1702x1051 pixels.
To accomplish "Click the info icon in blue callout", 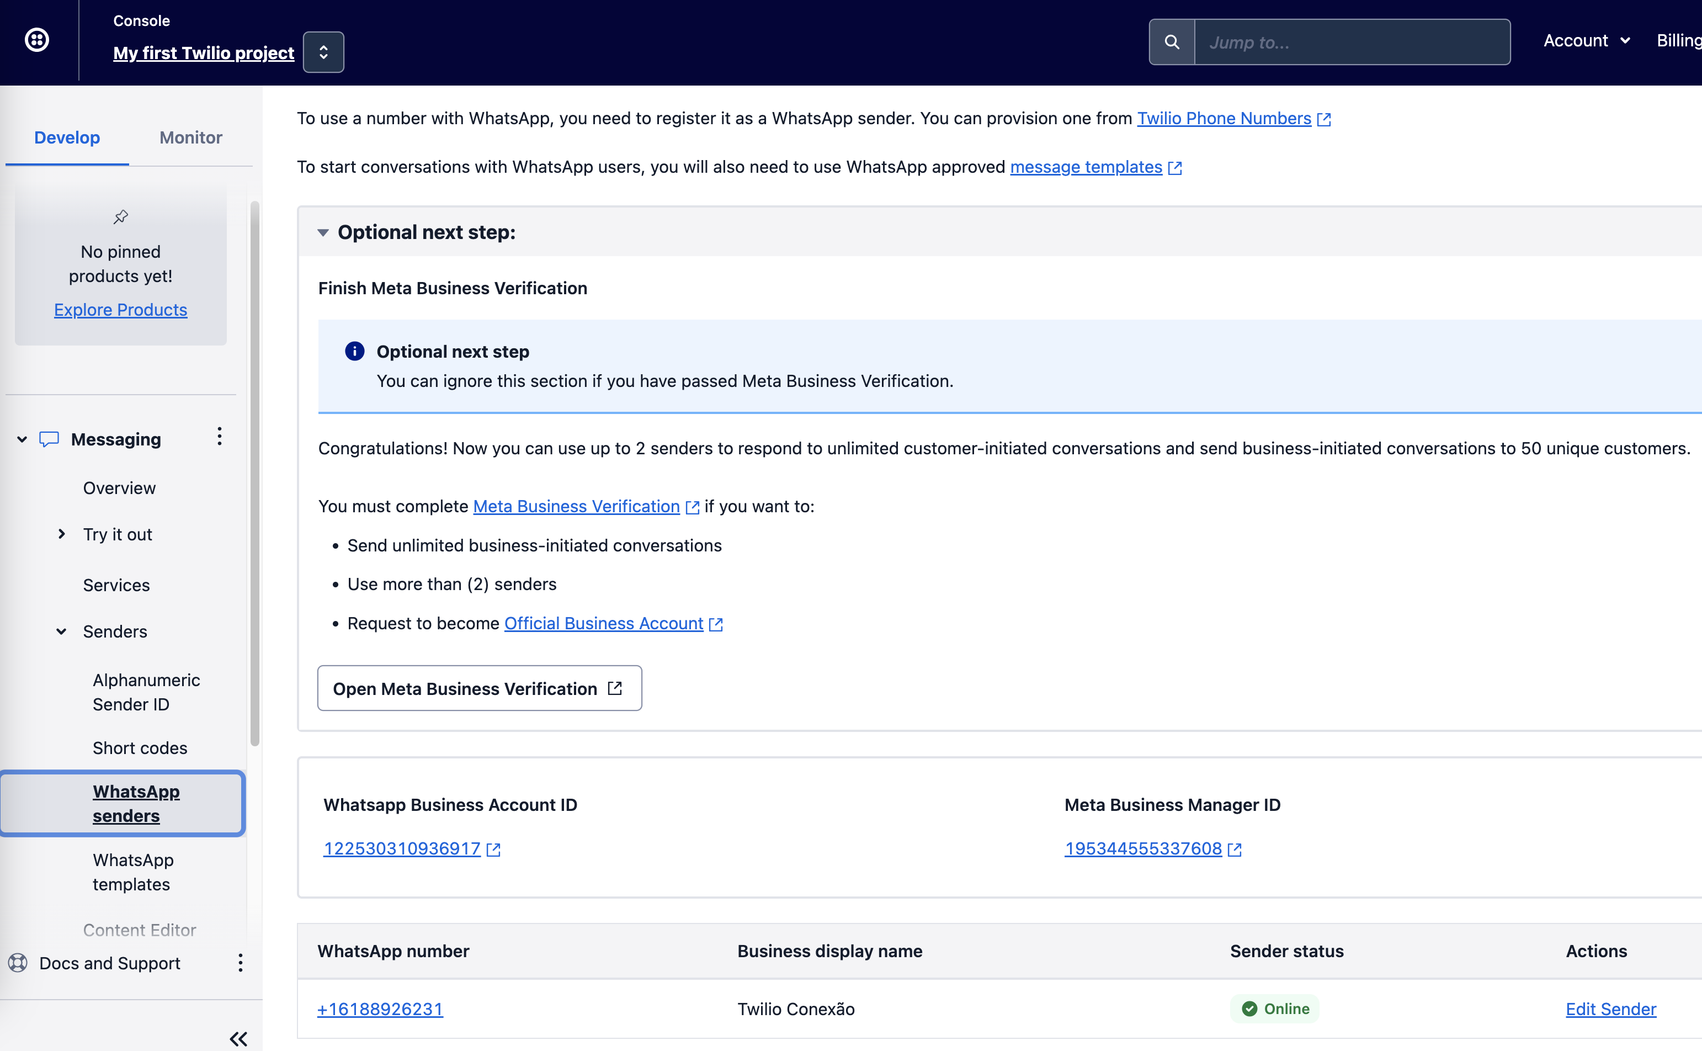I will tap(354, 351).
